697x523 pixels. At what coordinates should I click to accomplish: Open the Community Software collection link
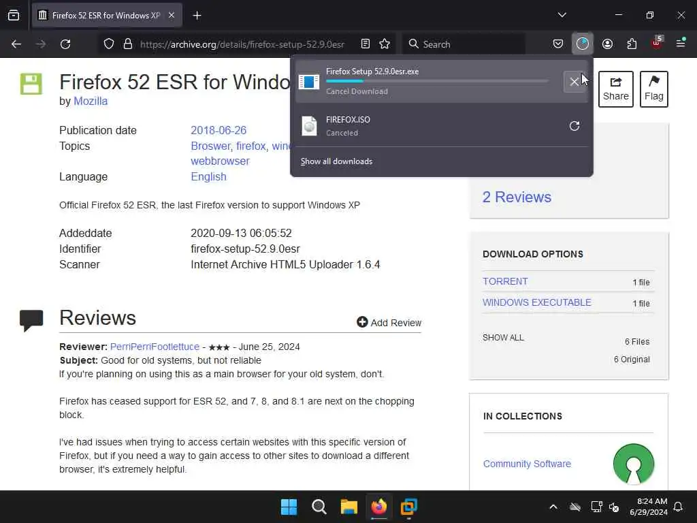pos(527,464)
